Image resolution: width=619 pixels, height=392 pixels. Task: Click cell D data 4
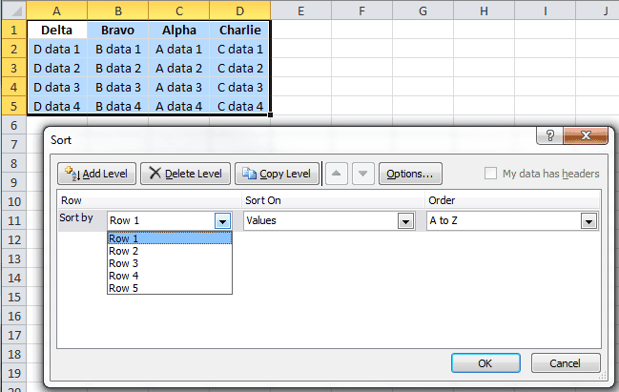point(57,106)
